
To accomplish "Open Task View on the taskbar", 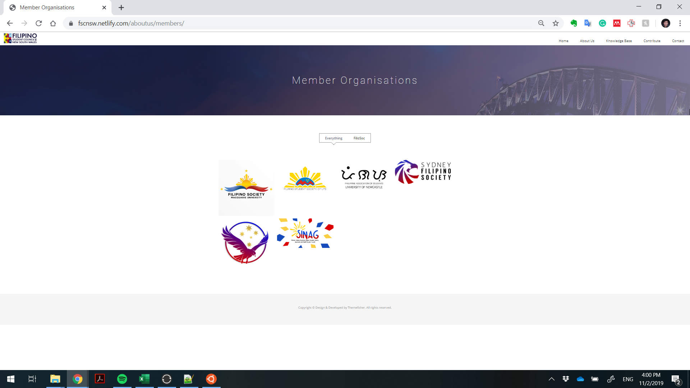I will coord(32,379).
